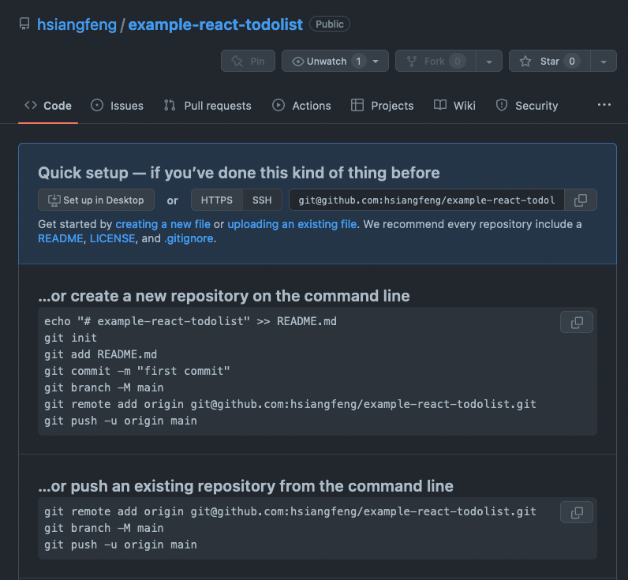Follow the 'creating a new file' link
628x580 pixels.
163,224
